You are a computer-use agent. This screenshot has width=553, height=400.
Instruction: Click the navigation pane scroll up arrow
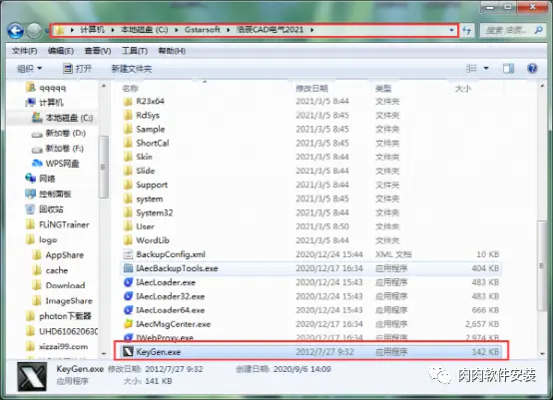pyautogui.click(x=104, y=86)
